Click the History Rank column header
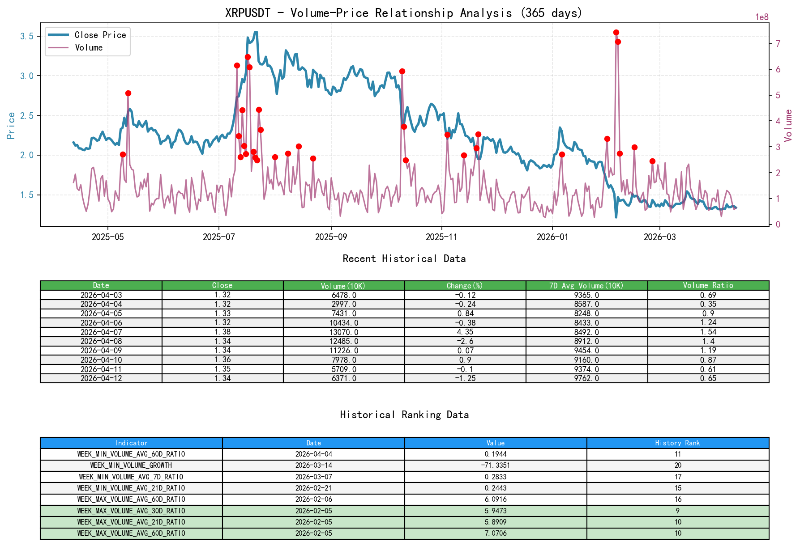800x546 pixels. (x=678, y=443)
